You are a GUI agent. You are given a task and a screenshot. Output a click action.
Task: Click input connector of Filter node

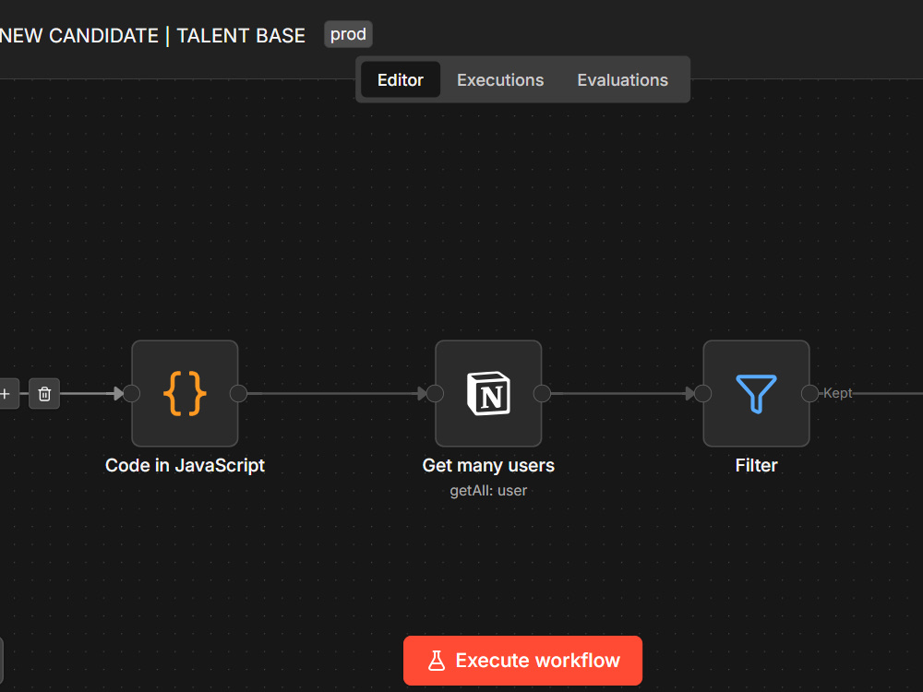[702, 394]
